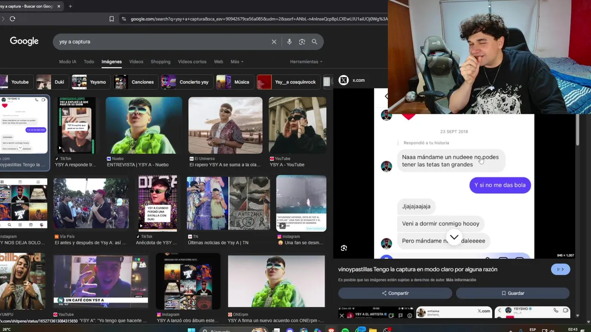
Task: Go to Google home via logo
Action: click(x=24, y=41)
